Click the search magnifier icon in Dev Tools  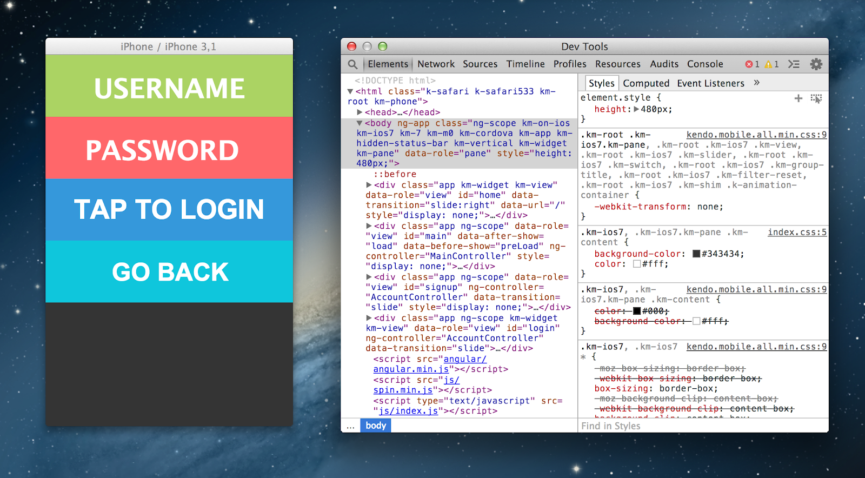[352, 64]
